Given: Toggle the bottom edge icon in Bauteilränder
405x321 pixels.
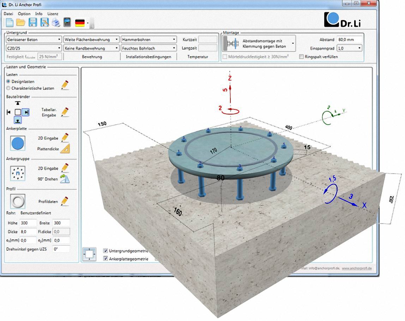Looking at the screenshot, I should coord(18,120).
